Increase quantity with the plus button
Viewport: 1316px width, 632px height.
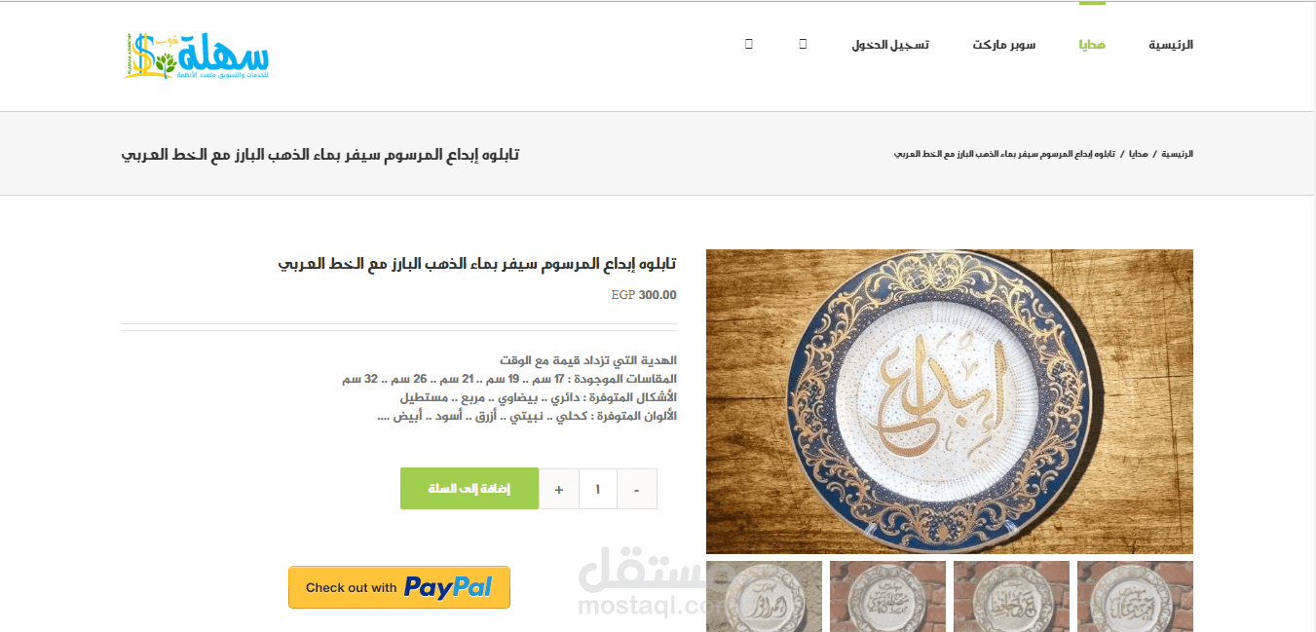click(x=559, y=489)
